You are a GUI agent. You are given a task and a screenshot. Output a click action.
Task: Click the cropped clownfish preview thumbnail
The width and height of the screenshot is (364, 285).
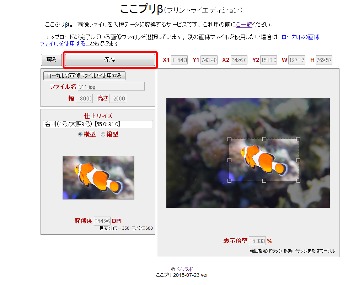click(x=98, y=177)
